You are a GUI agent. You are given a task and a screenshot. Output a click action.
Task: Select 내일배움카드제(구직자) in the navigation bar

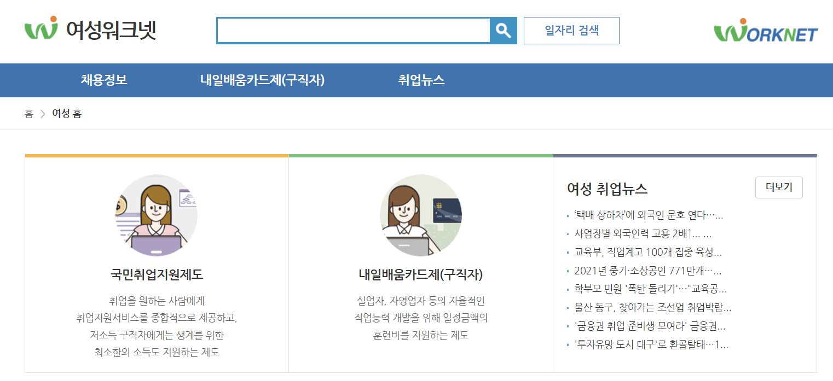coord(261,80)
